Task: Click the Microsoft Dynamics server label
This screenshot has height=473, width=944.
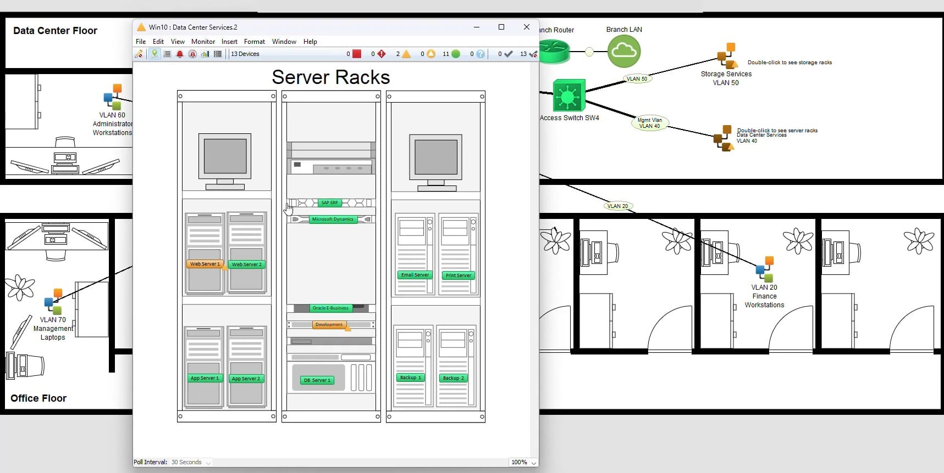Action: pos(333,219)
